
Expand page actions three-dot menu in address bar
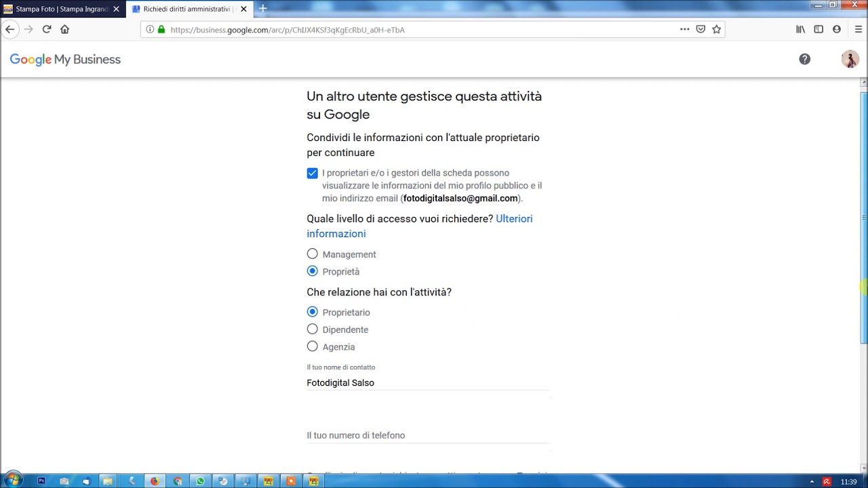[684, 29]
